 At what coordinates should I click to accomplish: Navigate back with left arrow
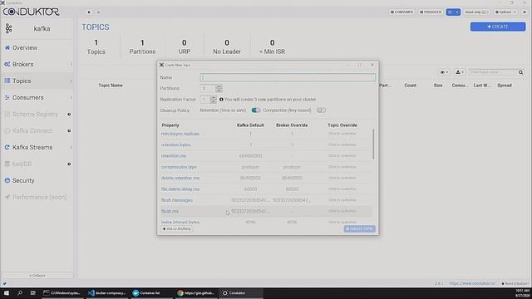coord(89,12)
